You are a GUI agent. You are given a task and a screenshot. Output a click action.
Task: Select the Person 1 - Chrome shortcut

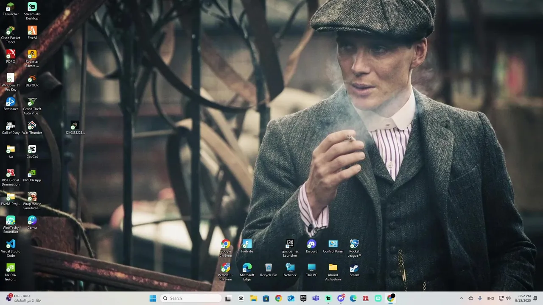point(226,272)
